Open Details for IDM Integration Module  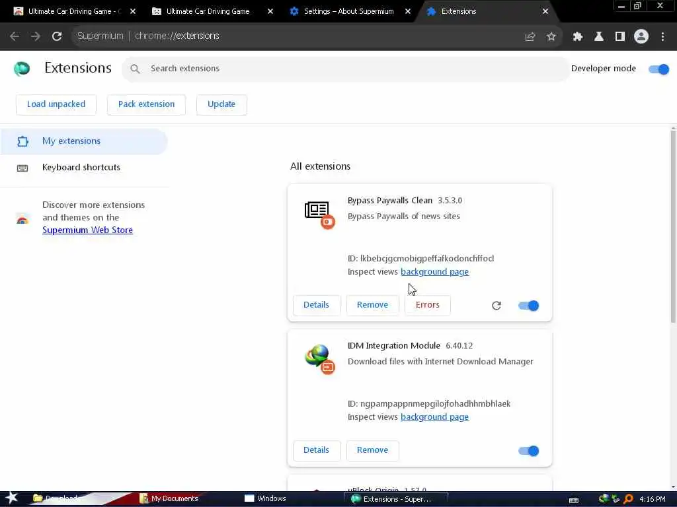pyautogui.click(x=317, y=450)
